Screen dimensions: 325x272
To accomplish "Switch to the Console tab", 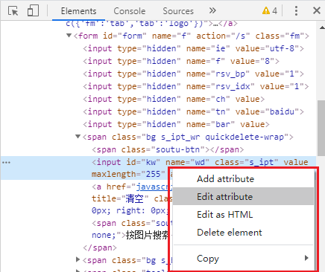I will (x=130, y=11).
